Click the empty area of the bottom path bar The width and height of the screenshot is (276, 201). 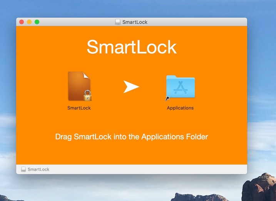(154, 169)
